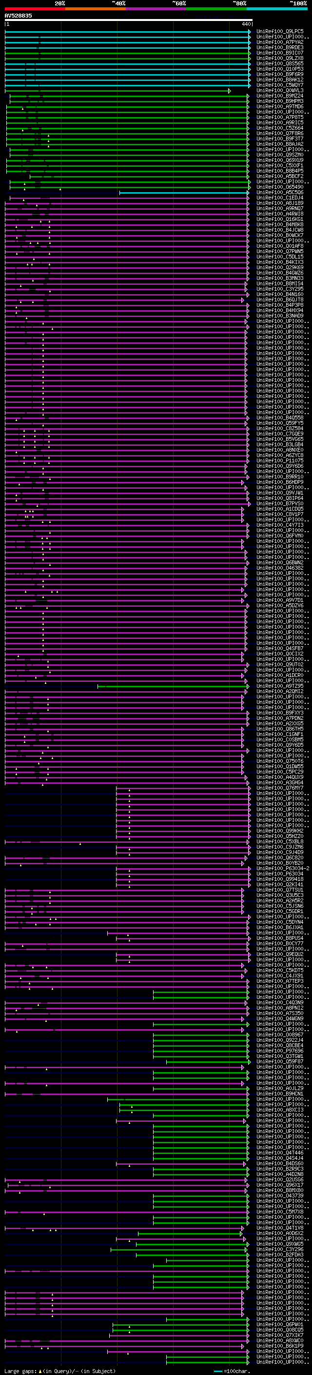
Task: Click the cyan ~100% identity legend segment
Action: [277, 9]
